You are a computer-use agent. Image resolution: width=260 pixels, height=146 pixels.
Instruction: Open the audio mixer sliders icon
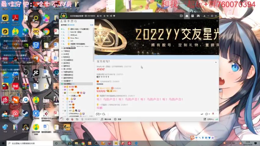(x=77, y=119)
